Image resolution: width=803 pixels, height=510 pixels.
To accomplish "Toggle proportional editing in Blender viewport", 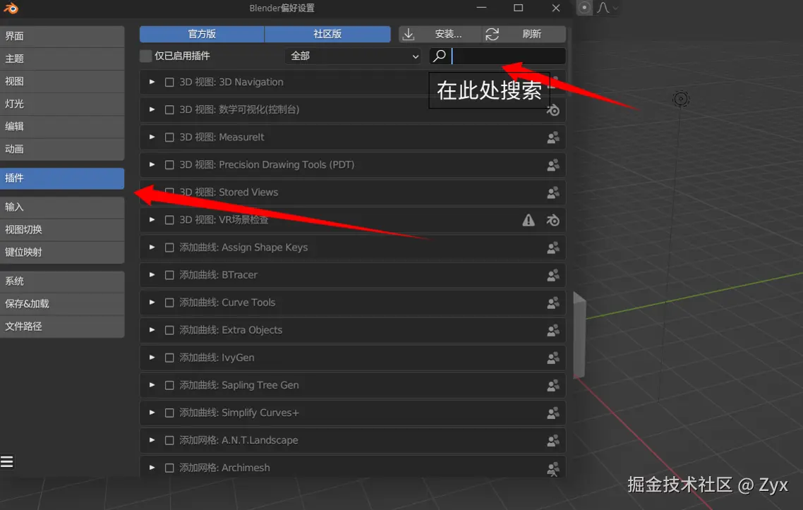I will [584, 8].
